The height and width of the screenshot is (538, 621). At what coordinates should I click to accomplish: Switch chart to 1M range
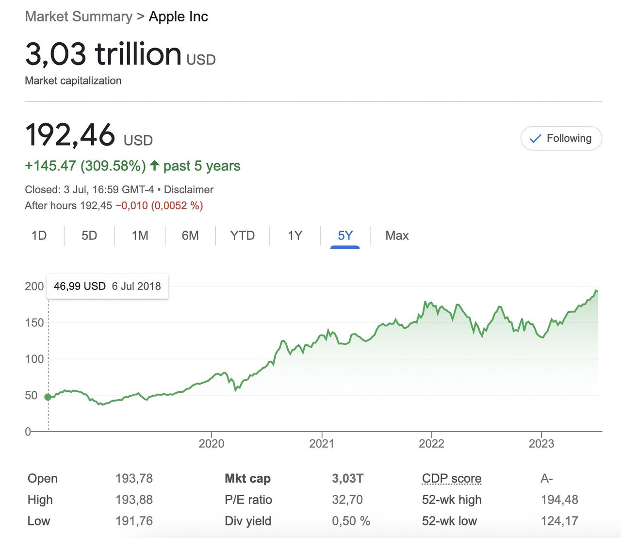pos(140,235)
